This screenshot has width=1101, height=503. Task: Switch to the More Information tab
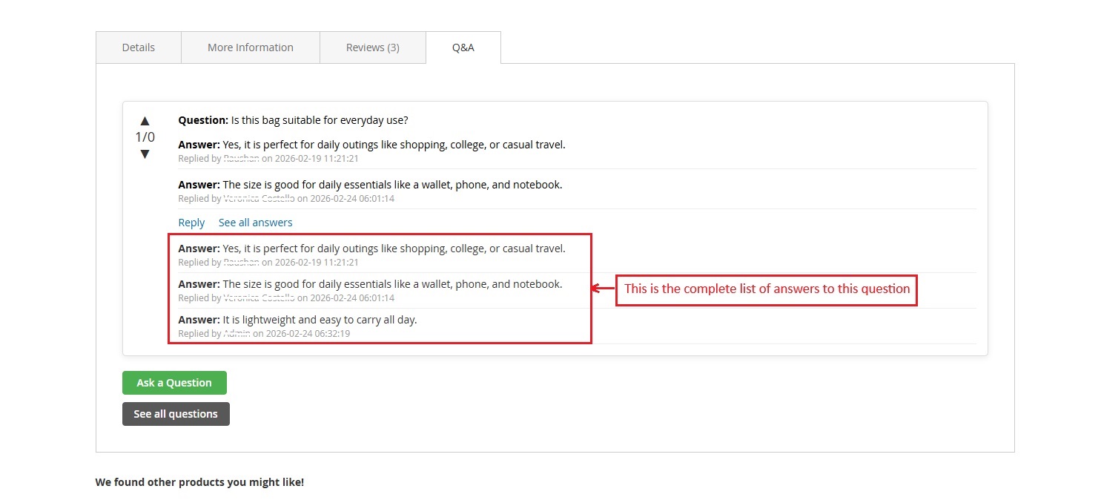(251, 47)
